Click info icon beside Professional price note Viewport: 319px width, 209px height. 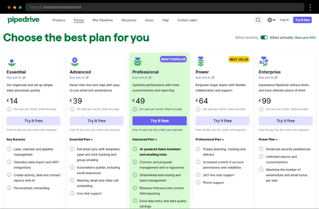[135, 109]
